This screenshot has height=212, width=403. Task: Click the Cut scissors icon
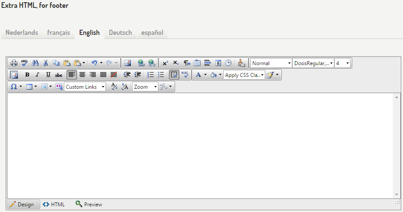click(x=46, y=63)
